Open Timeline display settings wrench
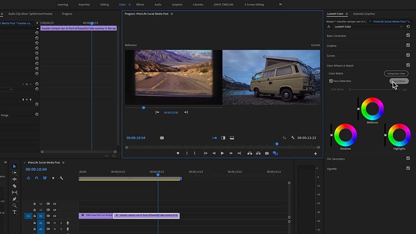416x234 pixels. click(61, 178)
